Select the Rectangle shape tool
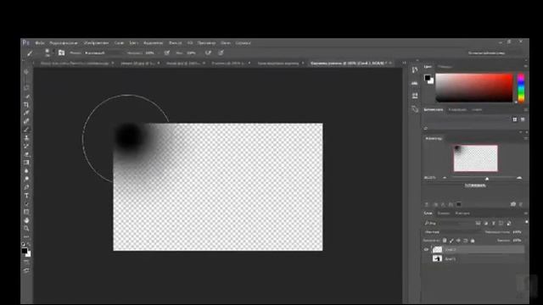The image size is (543, 305). 26,212
